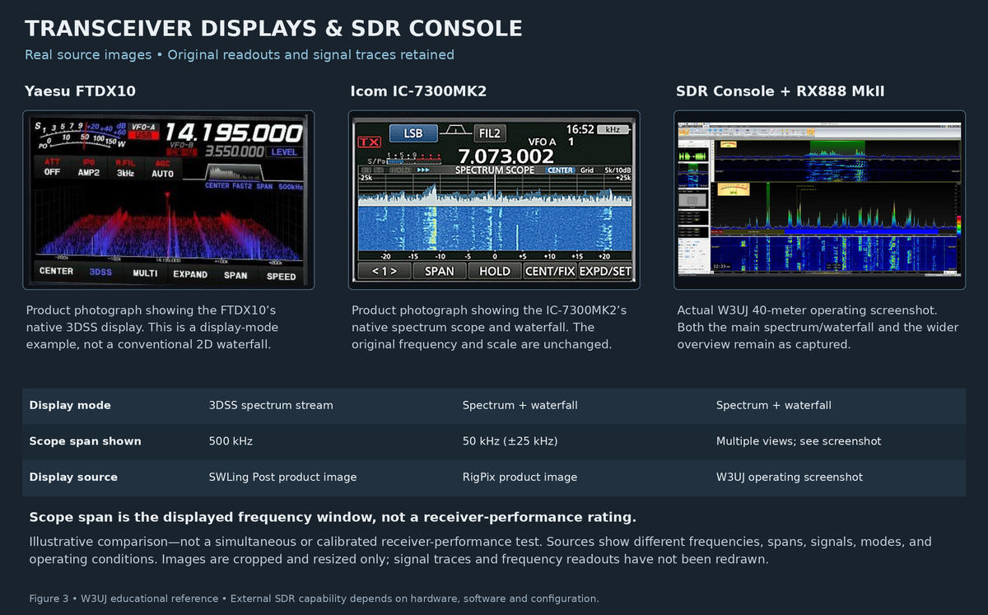Click the triple-arrow sweep speed icon on the Icom scope
This screenshot has height=615, width=988.
click(423, 170)
